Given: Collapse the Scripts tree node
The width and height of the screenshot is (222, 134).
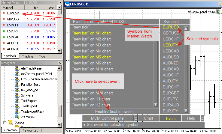Looking at the screenshot, I should point(5,123).
